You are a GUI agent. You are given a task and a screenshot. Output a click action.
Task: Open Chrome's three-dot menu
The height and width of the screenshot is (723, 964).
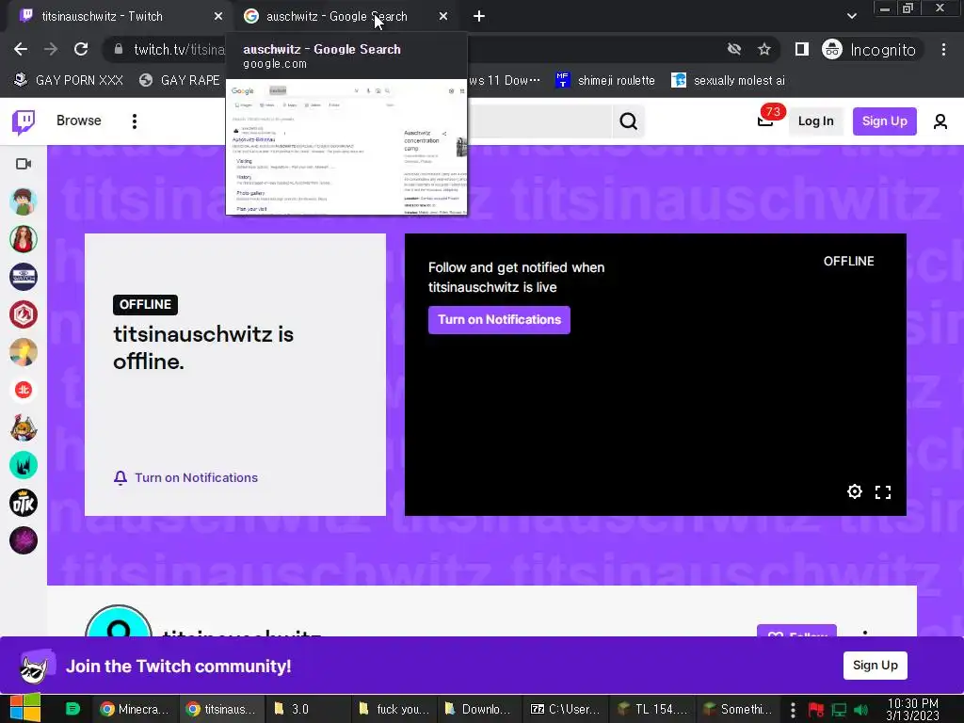[943, 49]
